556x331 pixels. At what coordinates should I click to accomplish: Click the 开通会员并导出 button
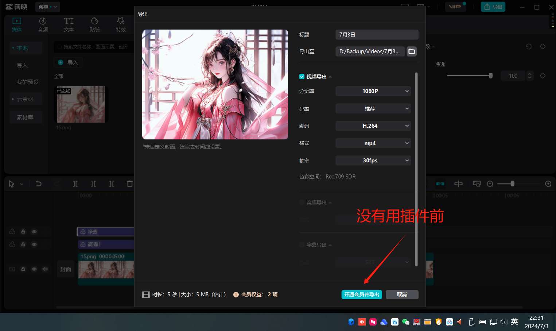click(x=361, y=294)
